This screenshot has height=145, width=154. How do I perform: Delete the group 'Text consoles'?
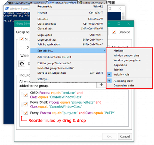68,68
